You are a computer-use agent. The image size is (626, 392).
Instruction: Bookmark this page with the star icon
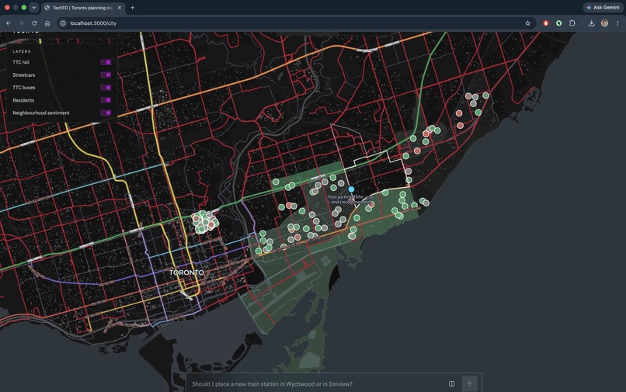click(528, 23)
